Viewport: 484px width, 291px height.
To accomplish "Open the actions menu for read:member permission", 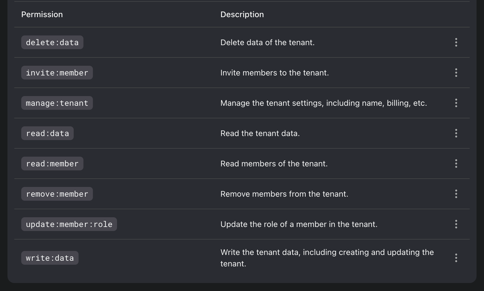I will [x=456, y=164].
